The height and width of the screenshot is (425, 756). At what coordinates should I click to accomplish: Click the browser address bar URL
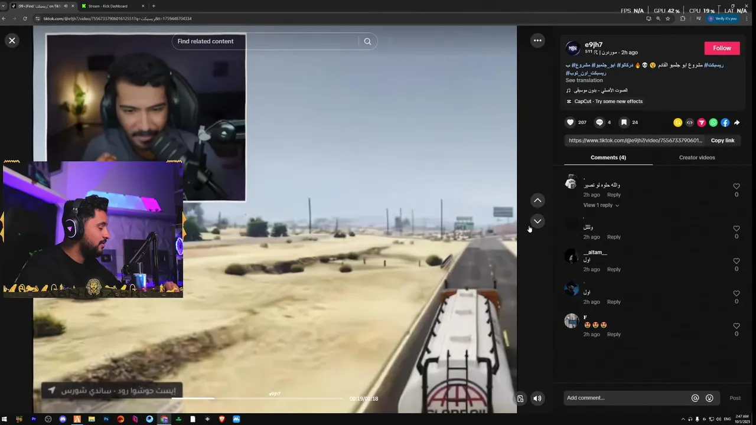point(118,18)
